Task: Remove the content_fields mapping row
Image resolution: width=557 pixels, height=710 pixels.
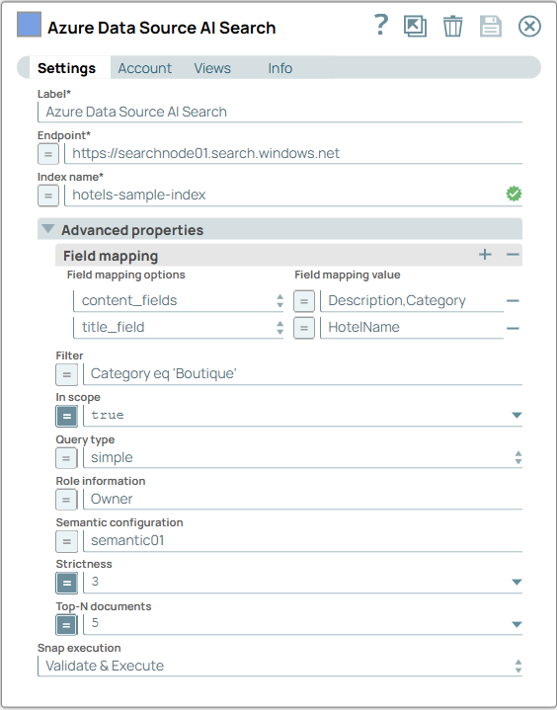Action: point(513,300)
